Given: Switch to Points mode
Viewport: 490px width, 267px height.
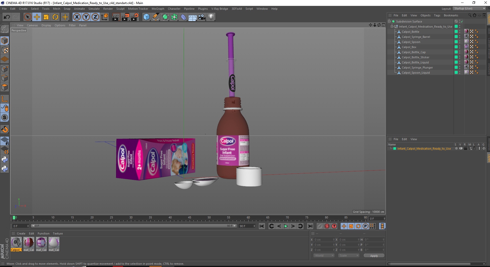Looking at the screenshot, I should [x=5, y=69].
